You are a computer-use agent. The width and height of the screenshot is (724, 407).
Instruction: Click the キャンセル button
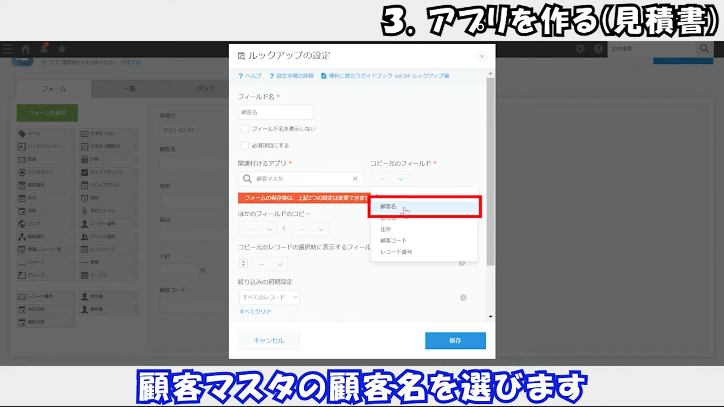pyautogui.click(x=269, y=341)
